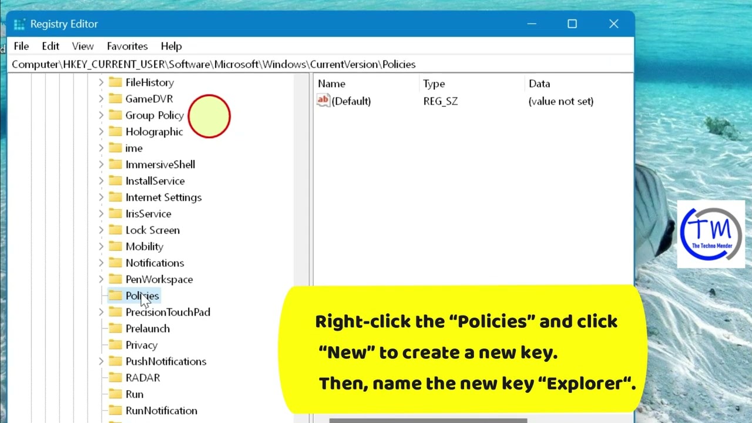Select the Lock Screen folder icon

(x=115, y=230)
